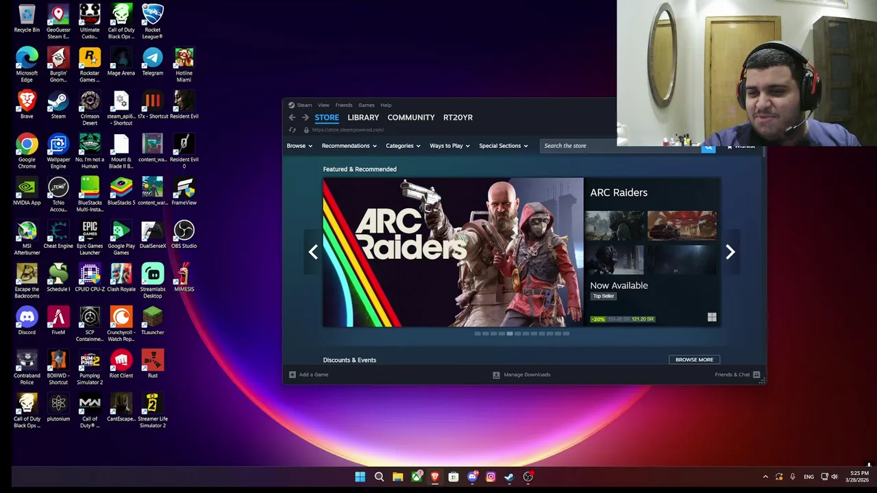The image size is (877, 493).
Task: Open the Discord desktop icon
Action: pos(27,320)
